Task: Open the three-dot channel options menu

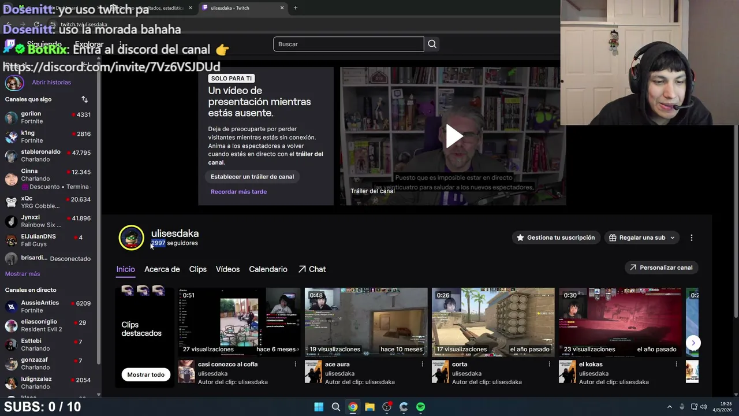Action: [691, 237]
